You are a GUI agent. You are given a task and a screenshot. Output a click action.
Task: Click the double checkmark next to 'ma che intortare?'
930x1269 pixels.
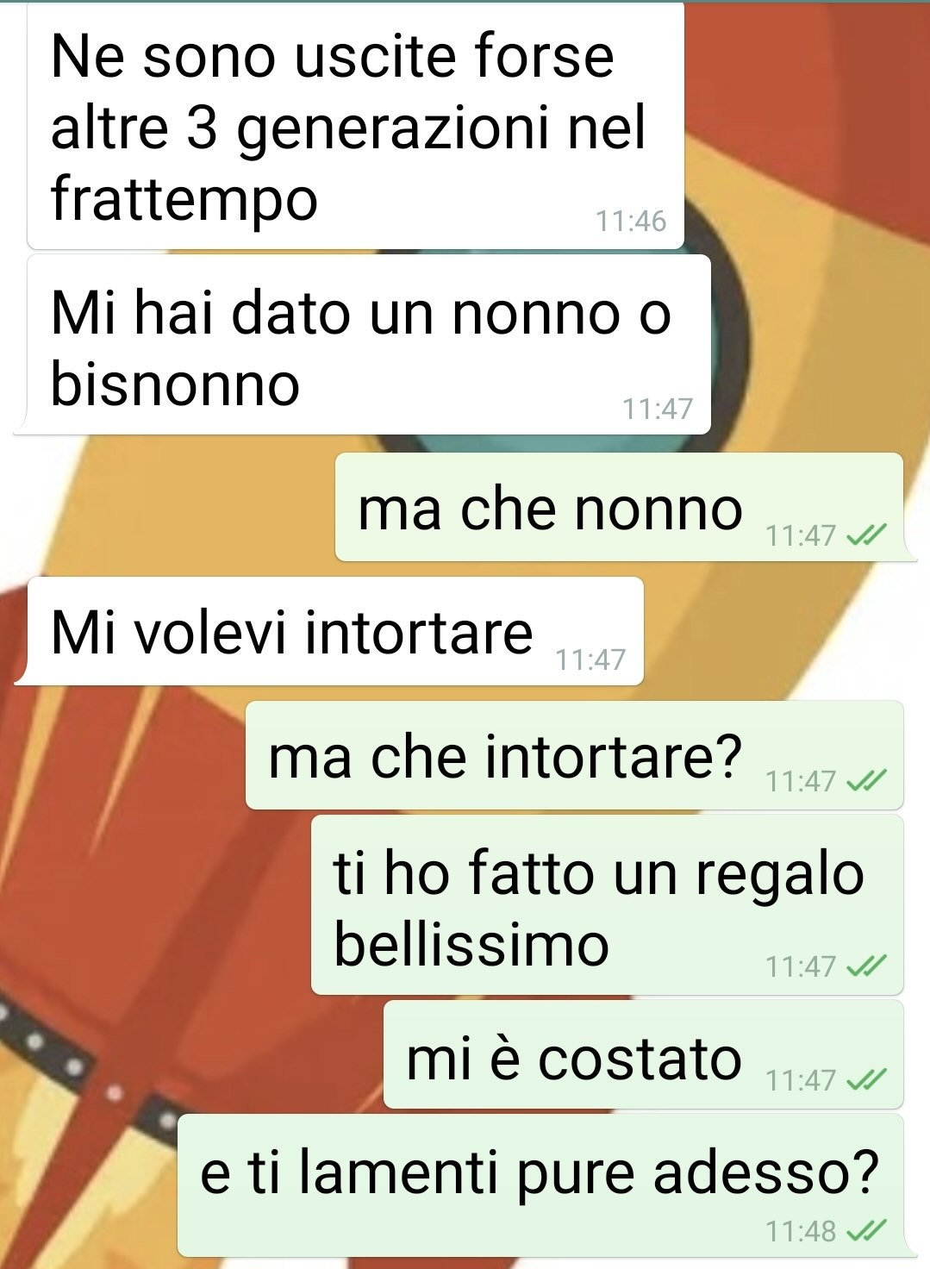(x=865, y=782)
